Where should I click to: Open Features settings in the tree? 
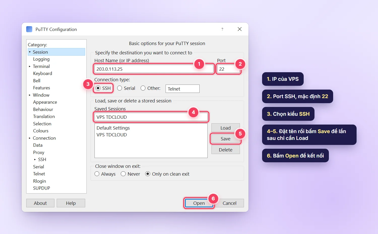click(42, 88)
